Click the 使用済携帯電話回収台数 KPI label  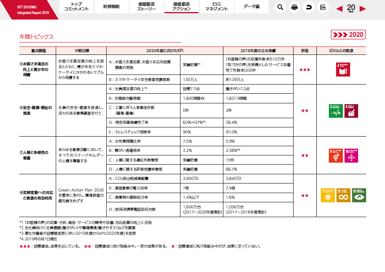tap(132, 210)
